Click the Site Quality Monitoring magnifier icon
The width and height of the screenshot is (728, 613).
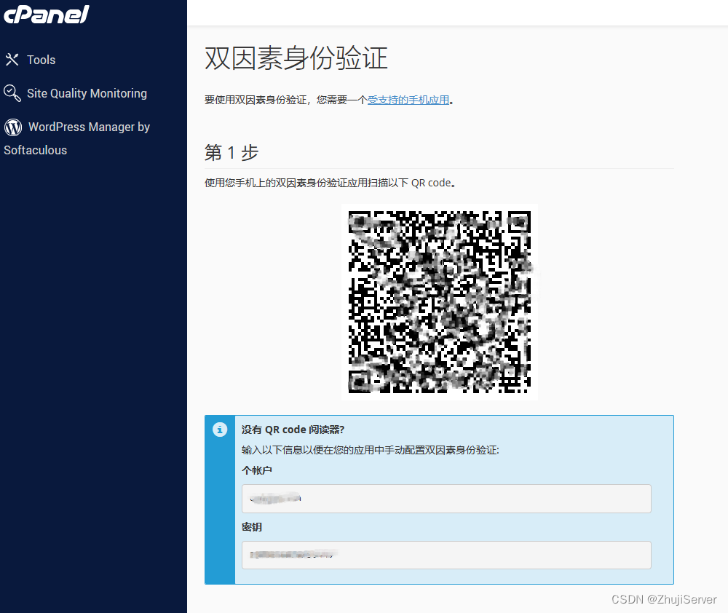[x=12, y=93]
